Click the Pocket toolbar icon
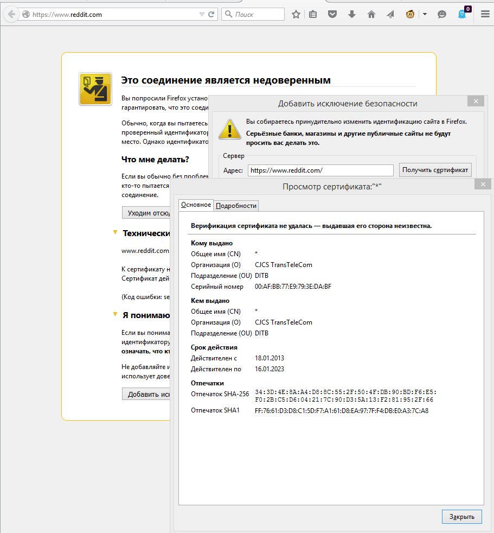Screen dimensions: 494x533 click(x=332, y=15)
